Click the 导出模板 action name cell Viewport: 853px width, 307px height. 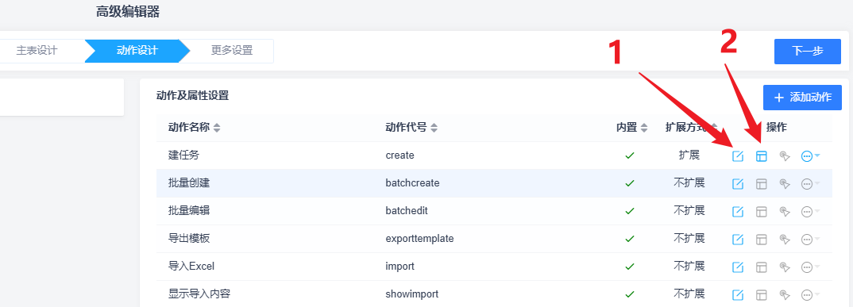click(x=189, y=238)
